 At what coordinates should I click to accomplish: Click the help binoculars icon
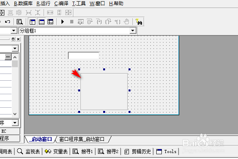point(139,22)
